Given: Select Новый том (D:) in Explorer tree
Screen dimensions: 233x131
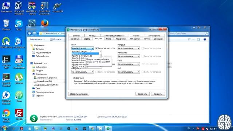Looking at the screenshot, I should tap(44, 81).
